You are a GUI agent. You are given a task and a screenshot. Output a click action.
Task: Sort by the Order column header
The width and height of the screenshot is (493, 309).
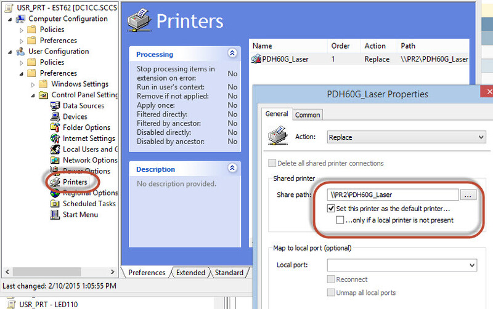coord(344,46)
